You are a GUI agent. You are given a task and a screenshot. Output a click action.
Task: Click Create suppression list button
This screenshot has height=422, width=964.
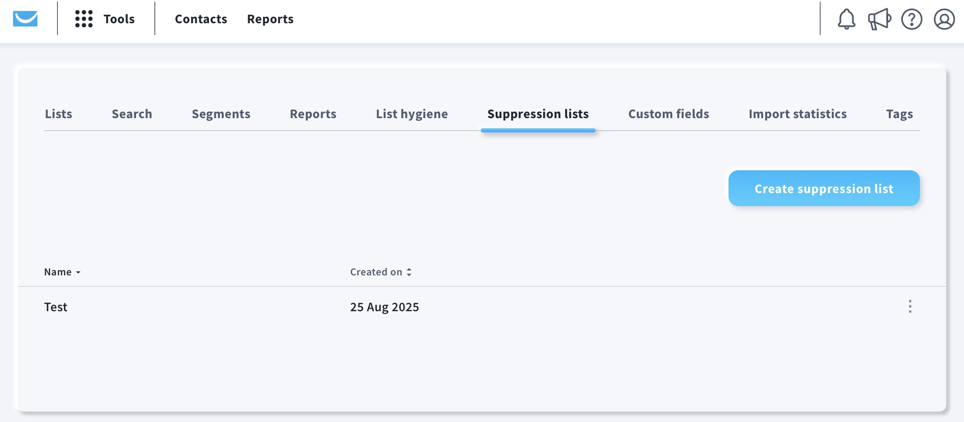coord(824,188)
